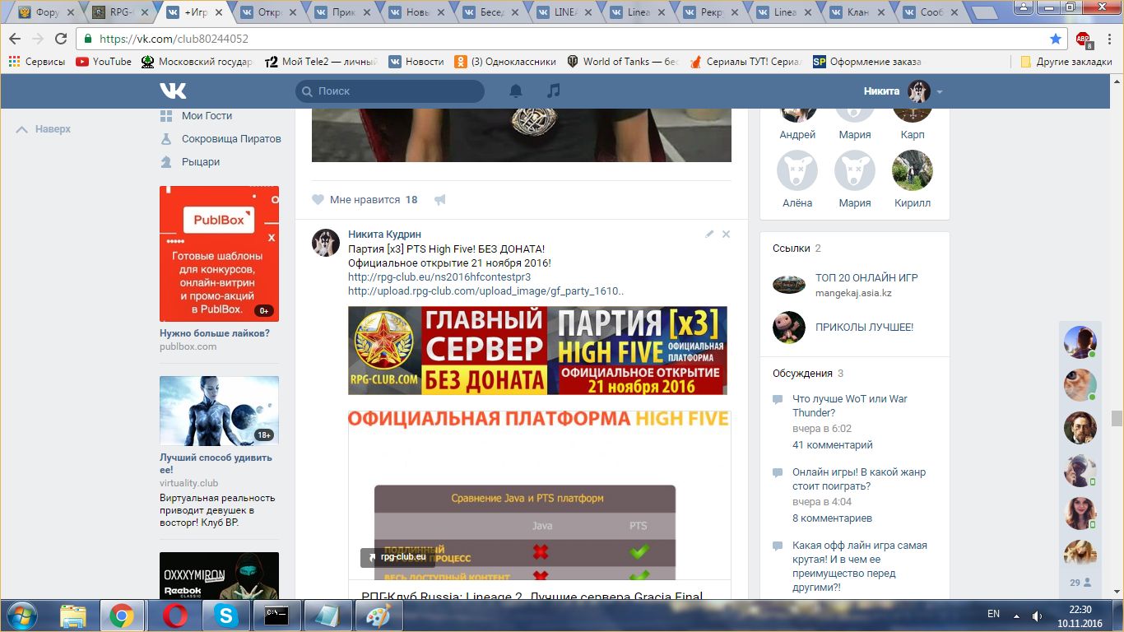The height and width of the screenshot is (632, 1124).
Task: Switch to the Рекр browser tab
Action: [713, 12]
